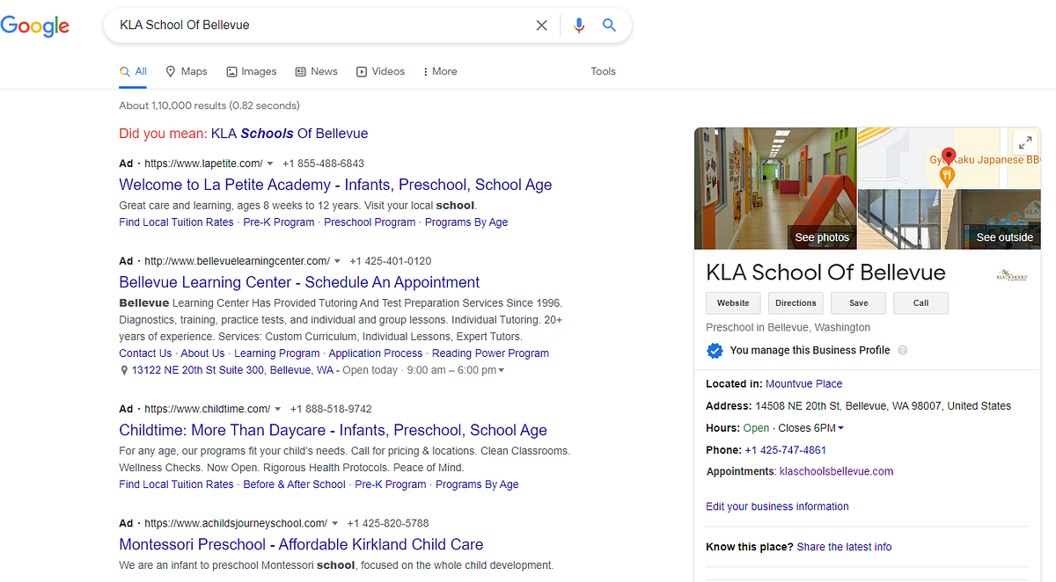The height and width of the screenshot is (582, 1056).
Task: Submit the search with the magnifier icon
Action: tap(609, 25)
